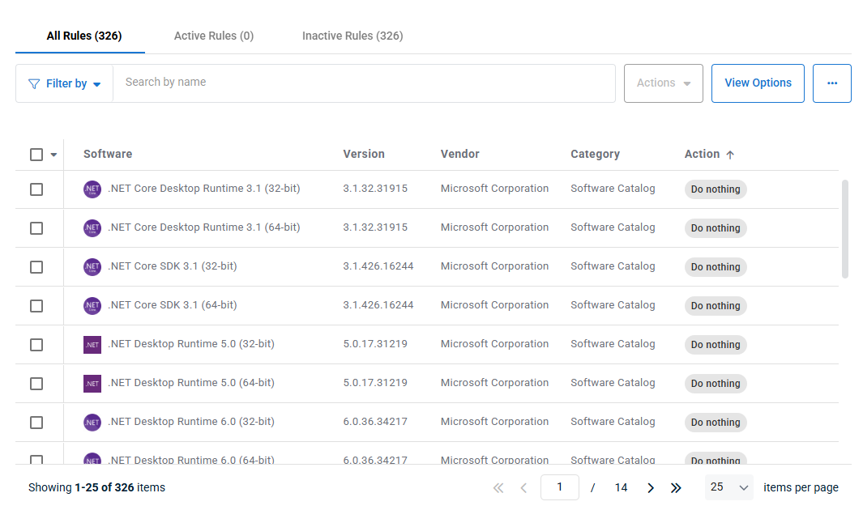Click the .NET Core Desktop Runtime 3.1 (32-bit) icon
The width and height of the screenshot is (863, 510).
pyautogui.click(x=92, y=189)
